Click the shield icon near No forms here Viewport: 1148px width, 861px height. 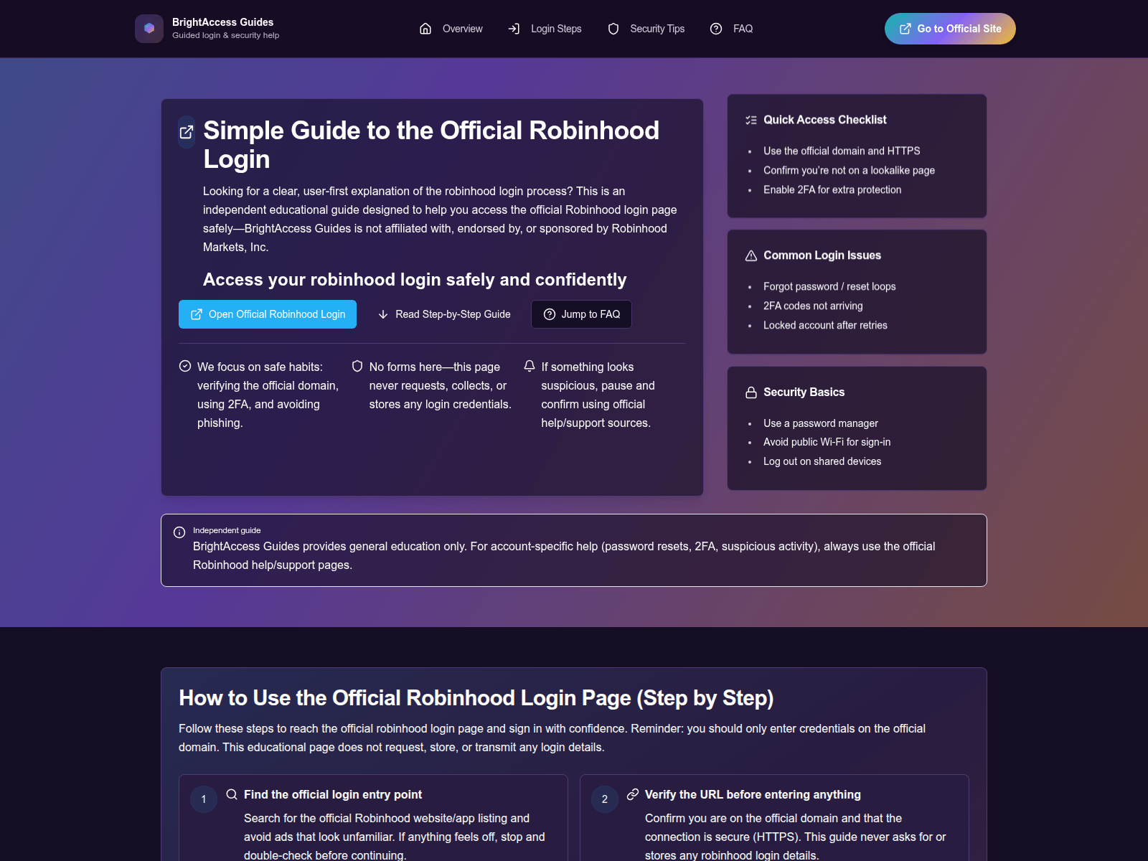(357, 366)
